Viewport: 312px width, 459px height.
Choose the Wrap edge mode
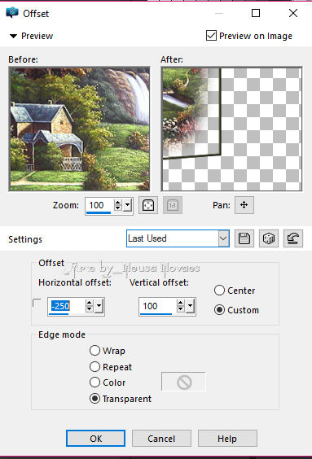pos(94,350)
